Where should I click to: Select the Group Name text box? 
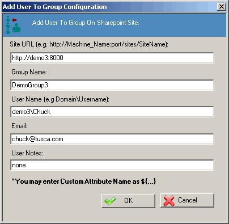click(112, 85)
